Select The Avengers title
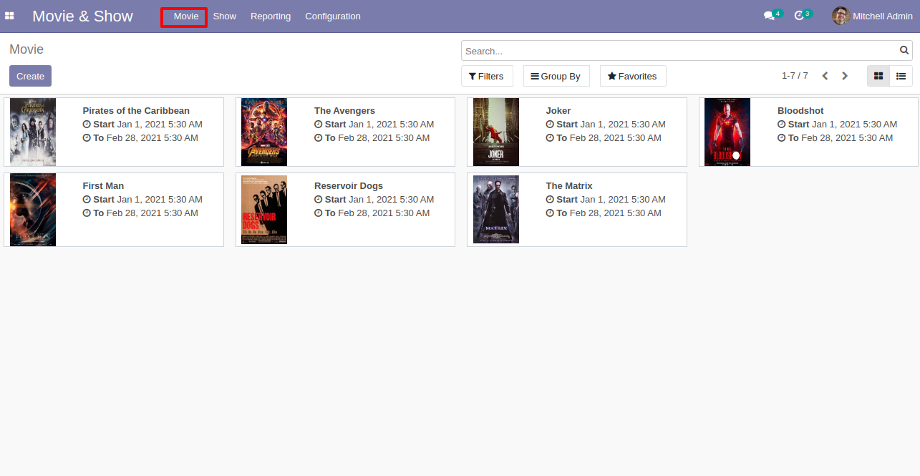Screen dimensions: 920x476 (x=344, y=111)
